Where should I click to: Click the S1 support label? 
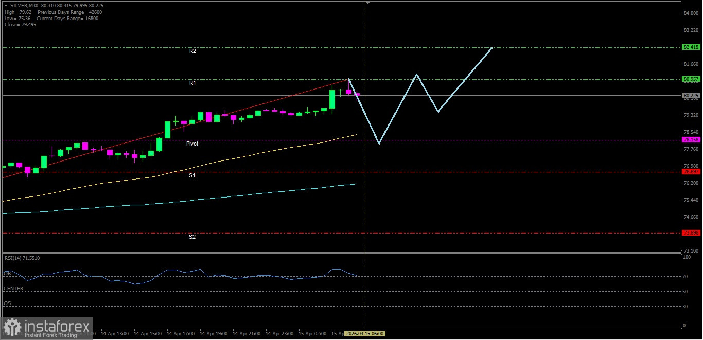(x=192, y=176)
